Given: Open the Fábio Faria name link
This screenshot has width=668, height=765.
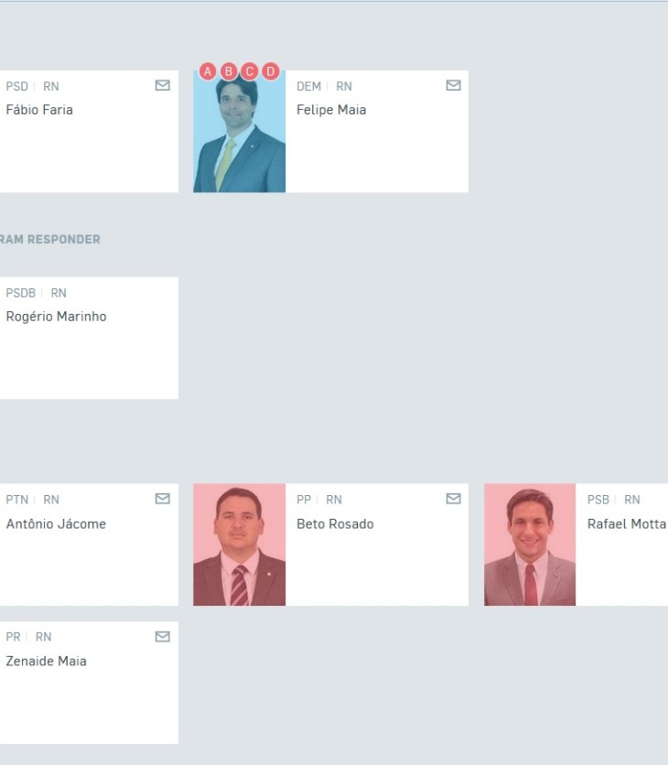Looking at the screenshot, I should pyautogui.click(x=39, y=110).
